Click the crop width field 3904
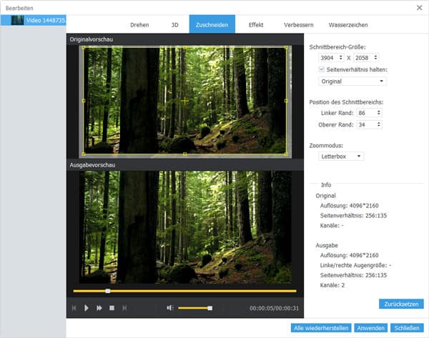The height and width of the screenshot is (338, 429). (328, 58)
